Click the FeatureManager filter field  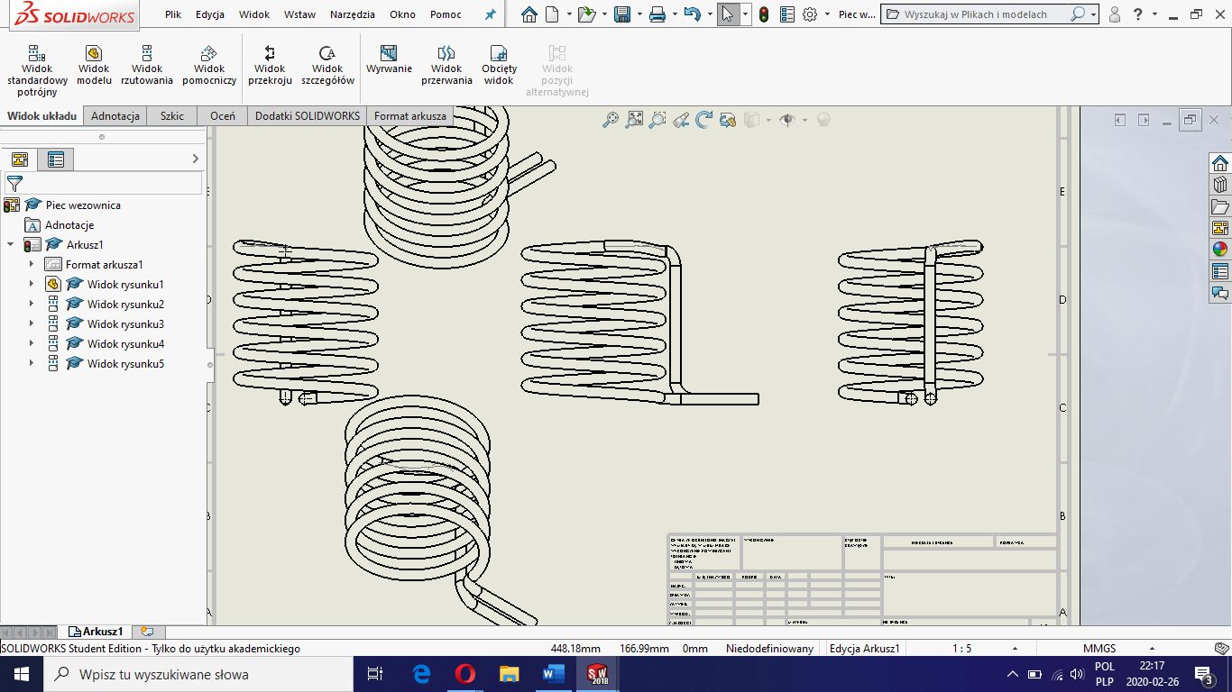pyautogui.click(x=104, y=183)
